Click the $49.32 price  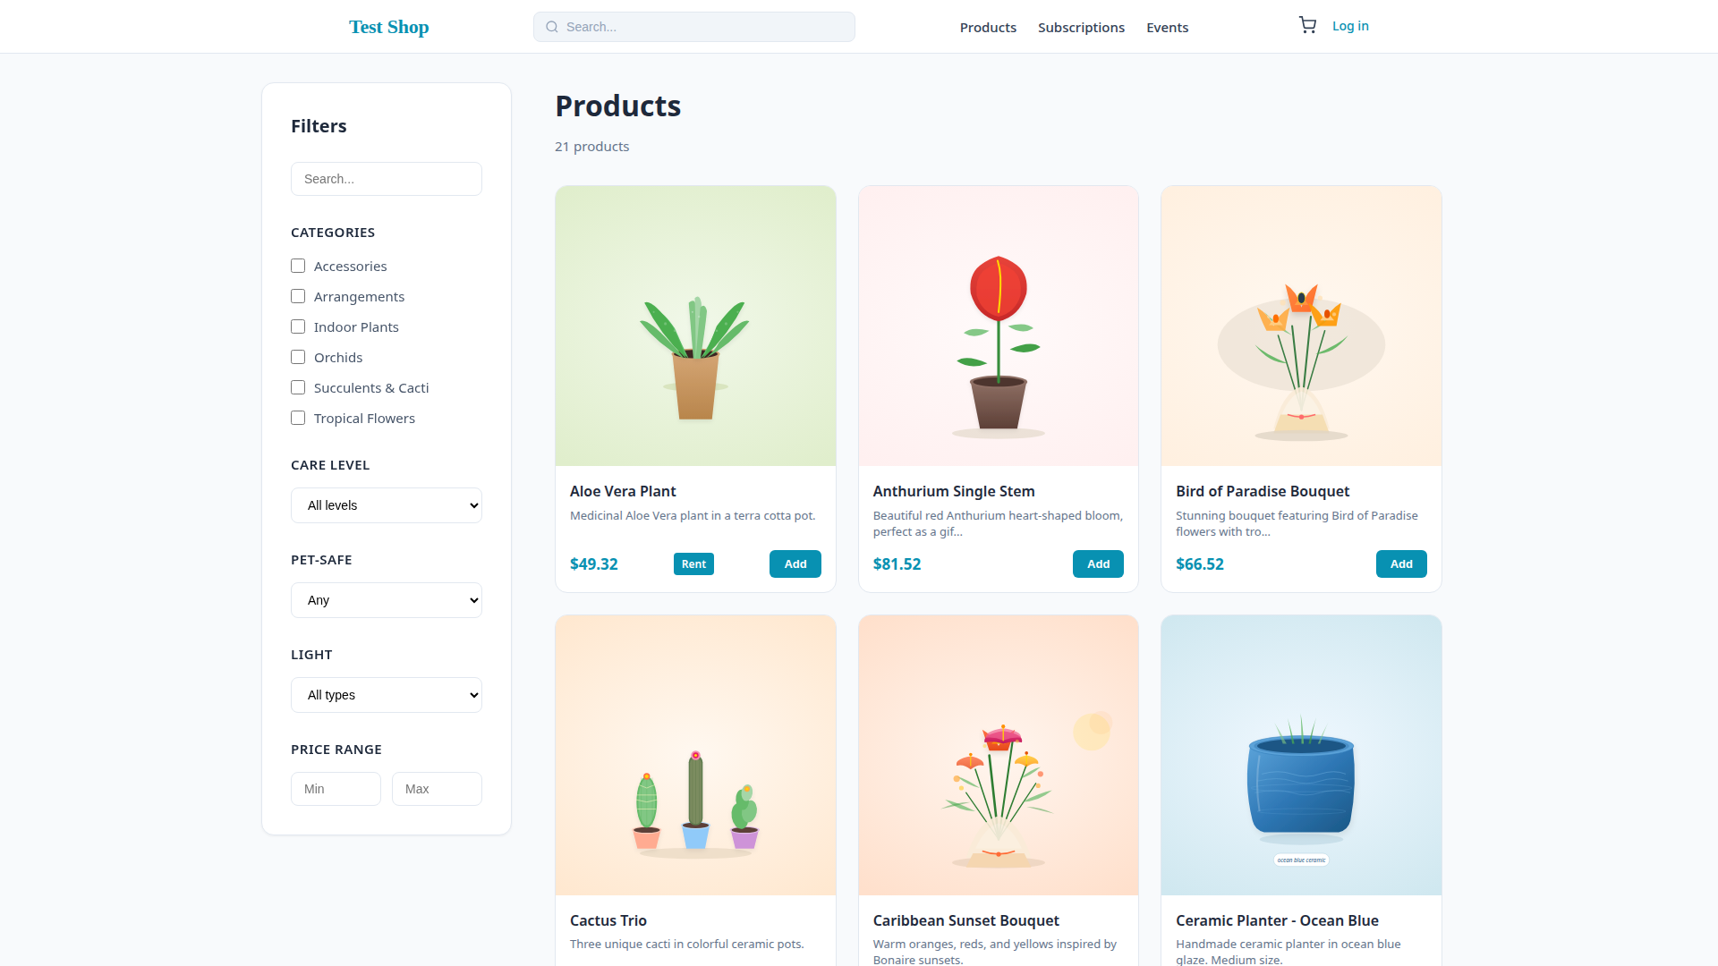click(594, 564)
